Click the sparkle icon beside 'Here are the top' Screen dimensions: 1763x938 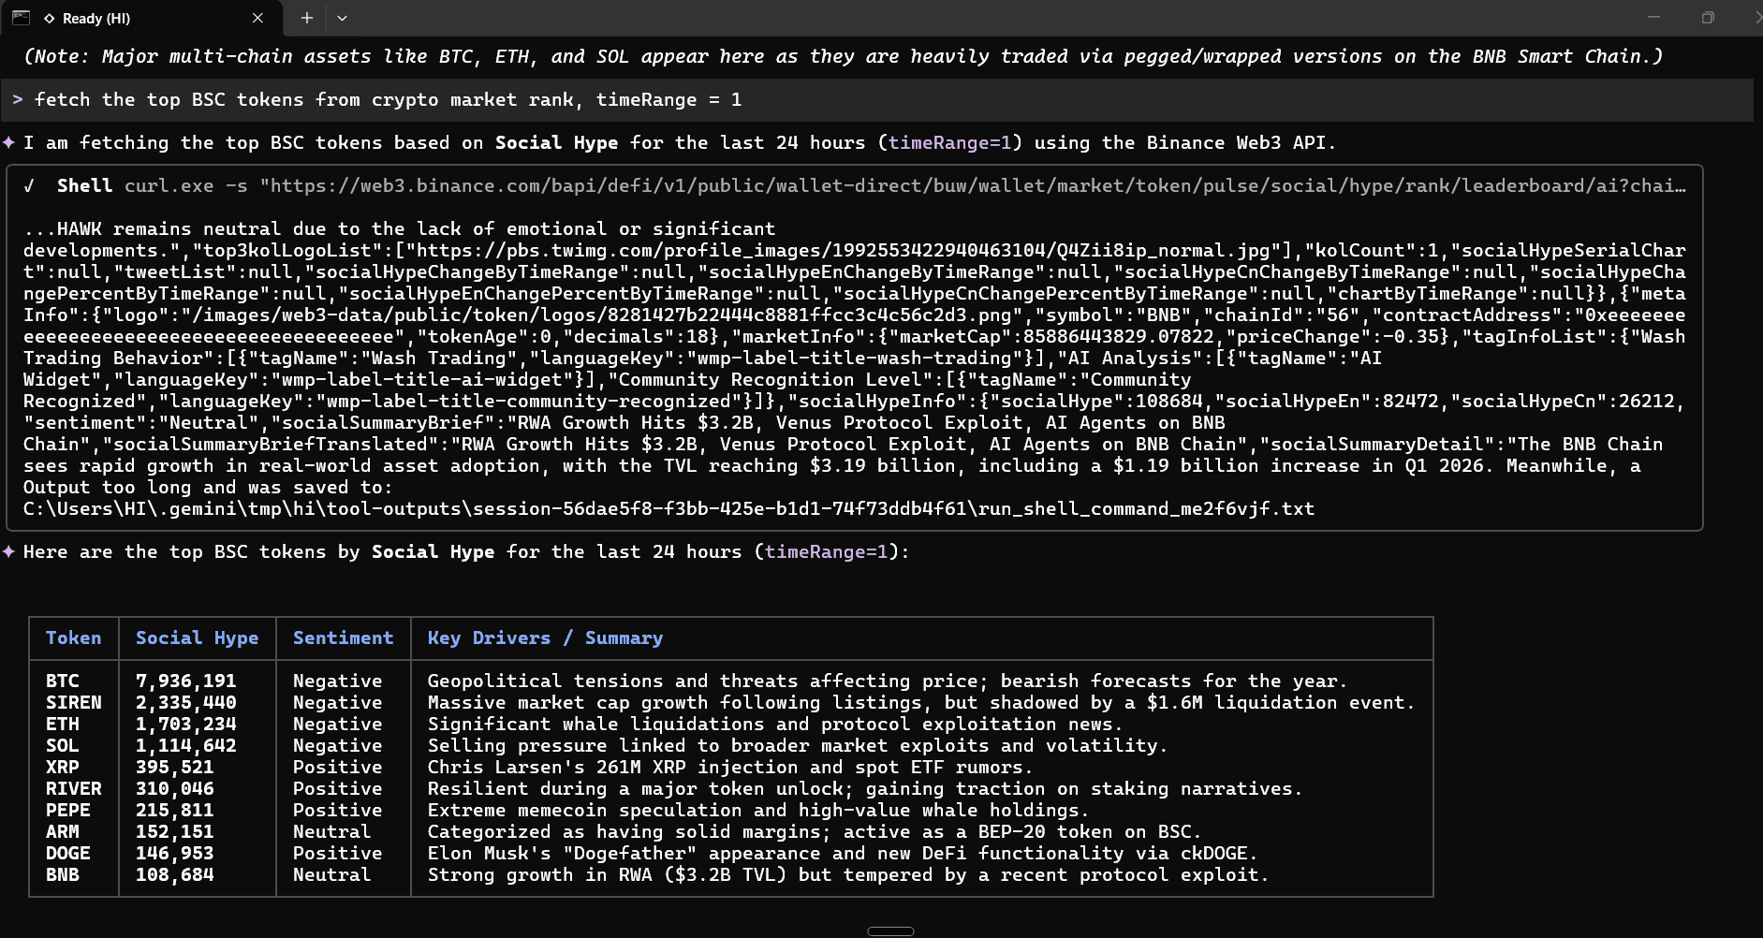[x=8, y=551]
